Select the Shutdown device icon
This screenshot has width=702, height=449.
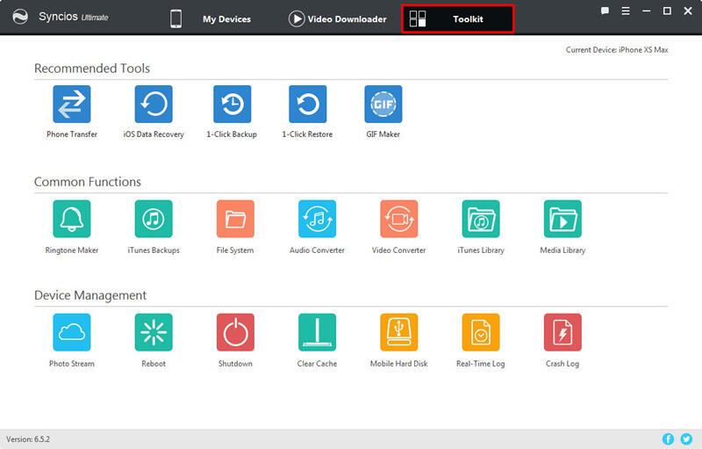click(235, 332)
